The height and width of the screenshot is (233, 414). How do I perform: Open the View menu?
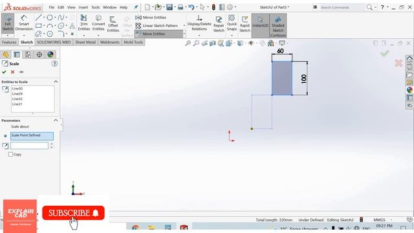[71, 7]
